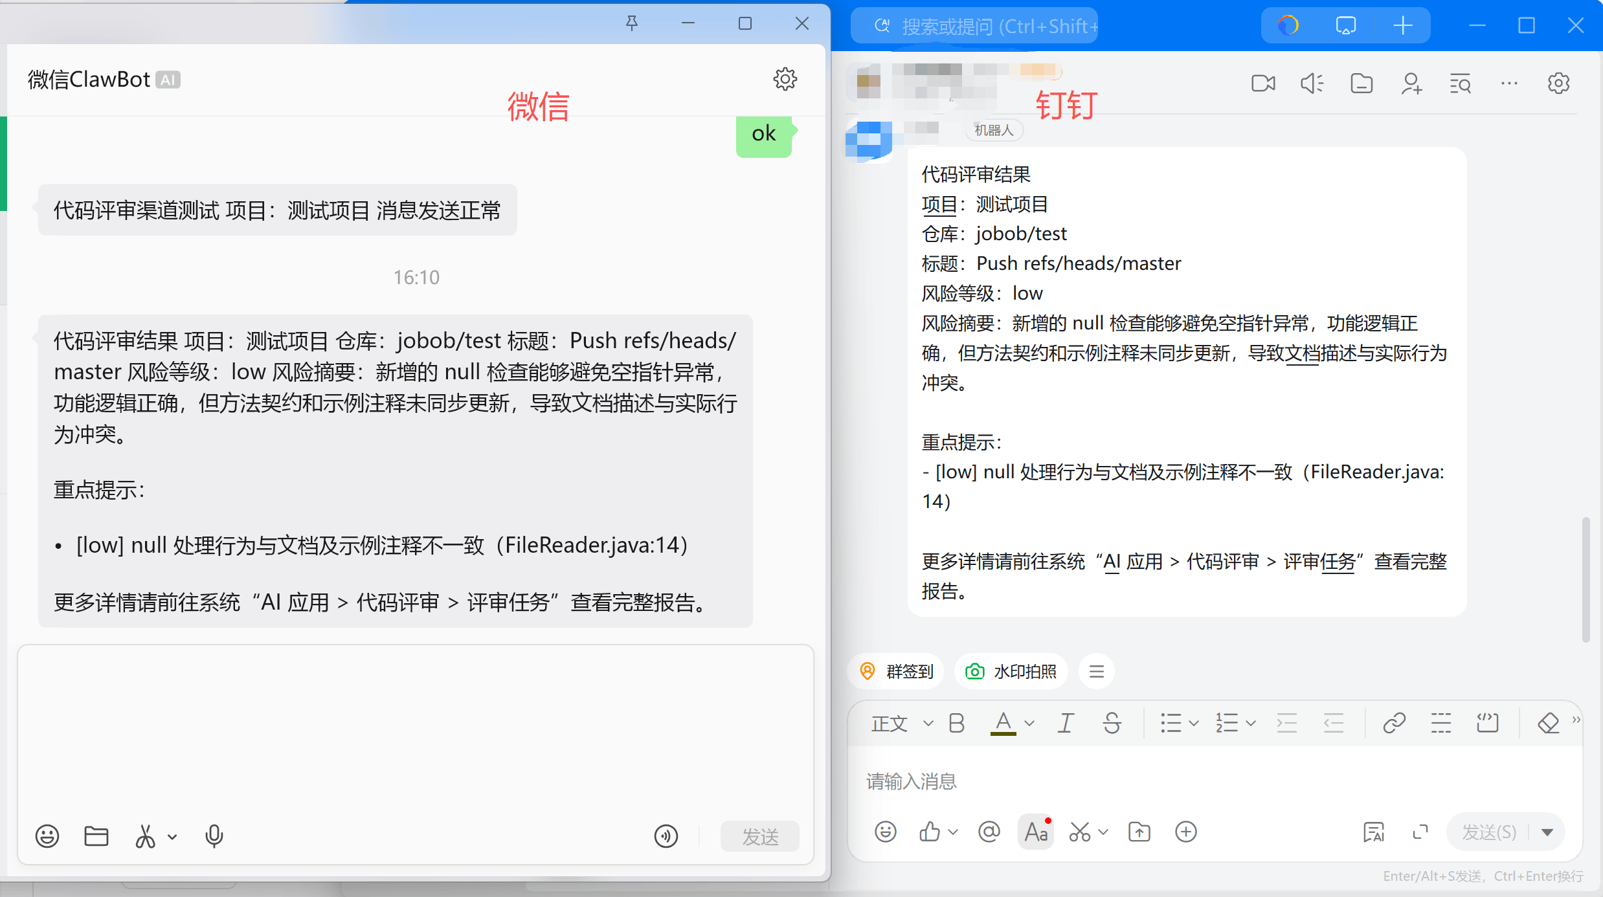Click the WeChat microphone voice input
Screen dimensions: 1603x897
point(214,836)
